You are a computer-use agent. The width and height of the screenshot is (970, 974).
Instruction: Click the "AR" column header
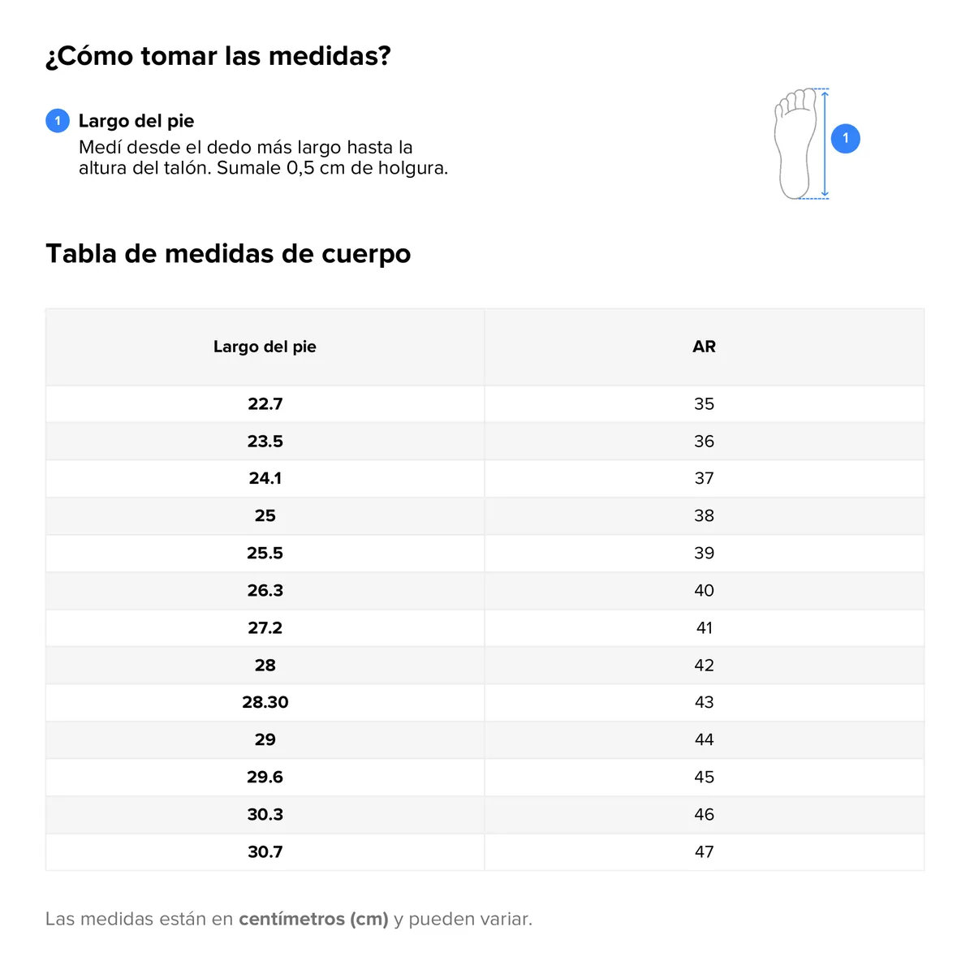point(704,347)
